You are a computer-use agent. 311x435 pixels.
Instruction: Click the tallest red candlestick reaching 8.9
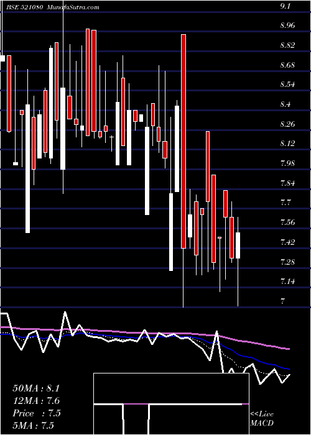click(x=183, y=141)
